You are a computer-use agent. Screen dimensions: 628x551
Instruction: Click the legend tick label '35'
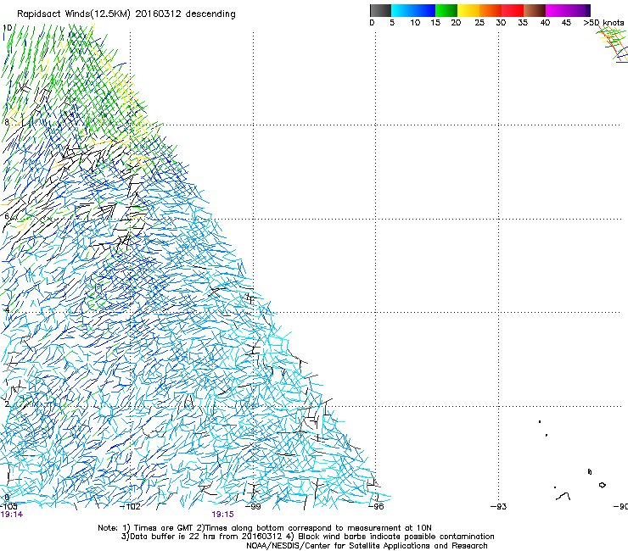pos(523,23)
